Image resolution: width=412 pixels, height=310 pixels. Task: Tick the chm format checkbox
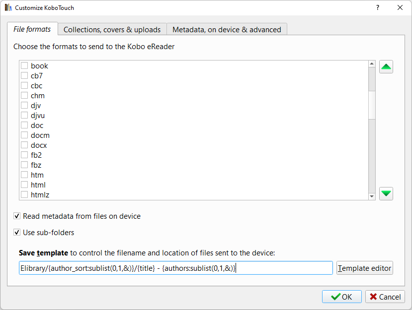(x=24, y=95)
